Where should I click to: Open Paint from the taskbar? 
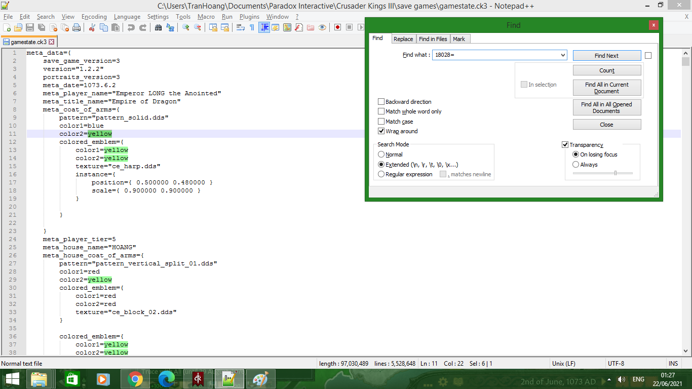(260, 379)
